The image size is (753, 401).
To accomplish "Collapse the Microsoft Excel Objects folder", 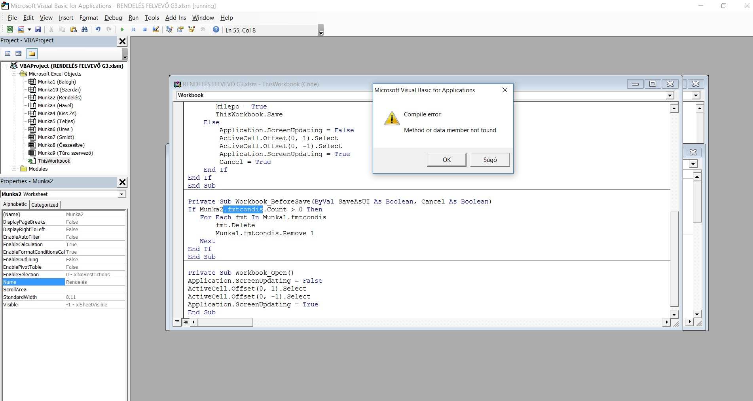I will (14, 74).
